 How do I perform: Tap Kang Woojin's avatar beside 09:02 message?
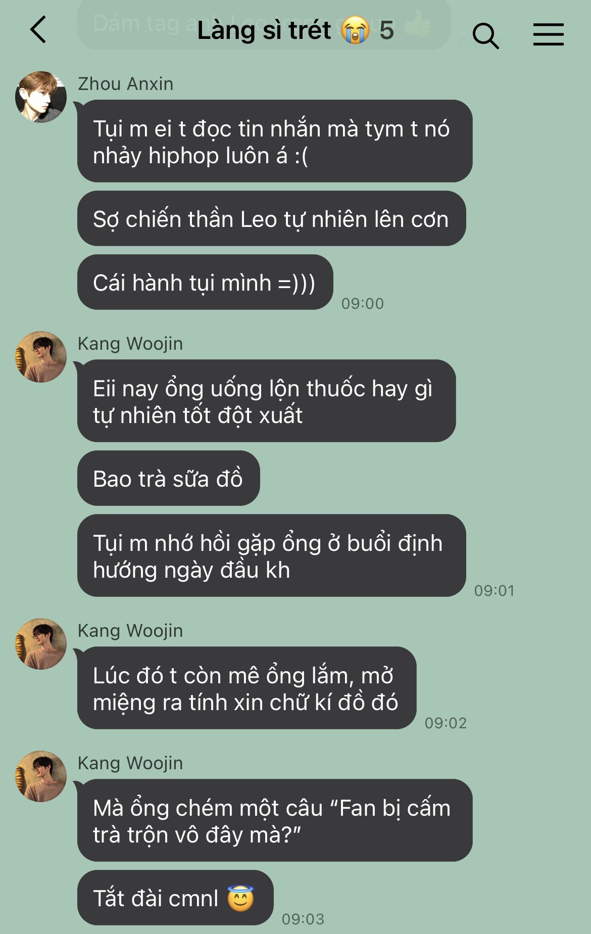pyautogui.click(x=41, y=644)
